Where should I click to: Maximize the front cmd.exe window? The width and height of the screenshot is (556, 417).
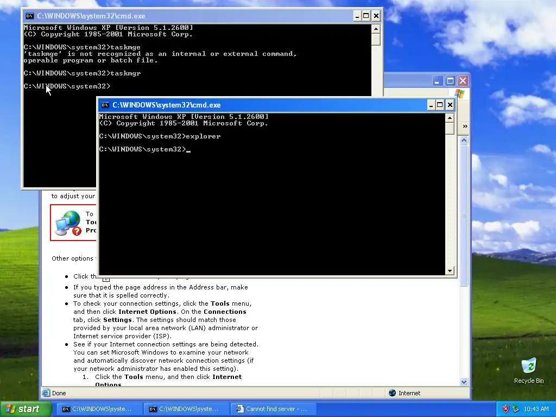440,105
